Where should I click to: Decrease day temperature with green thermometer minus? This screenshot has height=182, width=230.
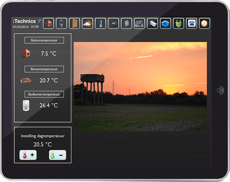click(x=57, y=155)
